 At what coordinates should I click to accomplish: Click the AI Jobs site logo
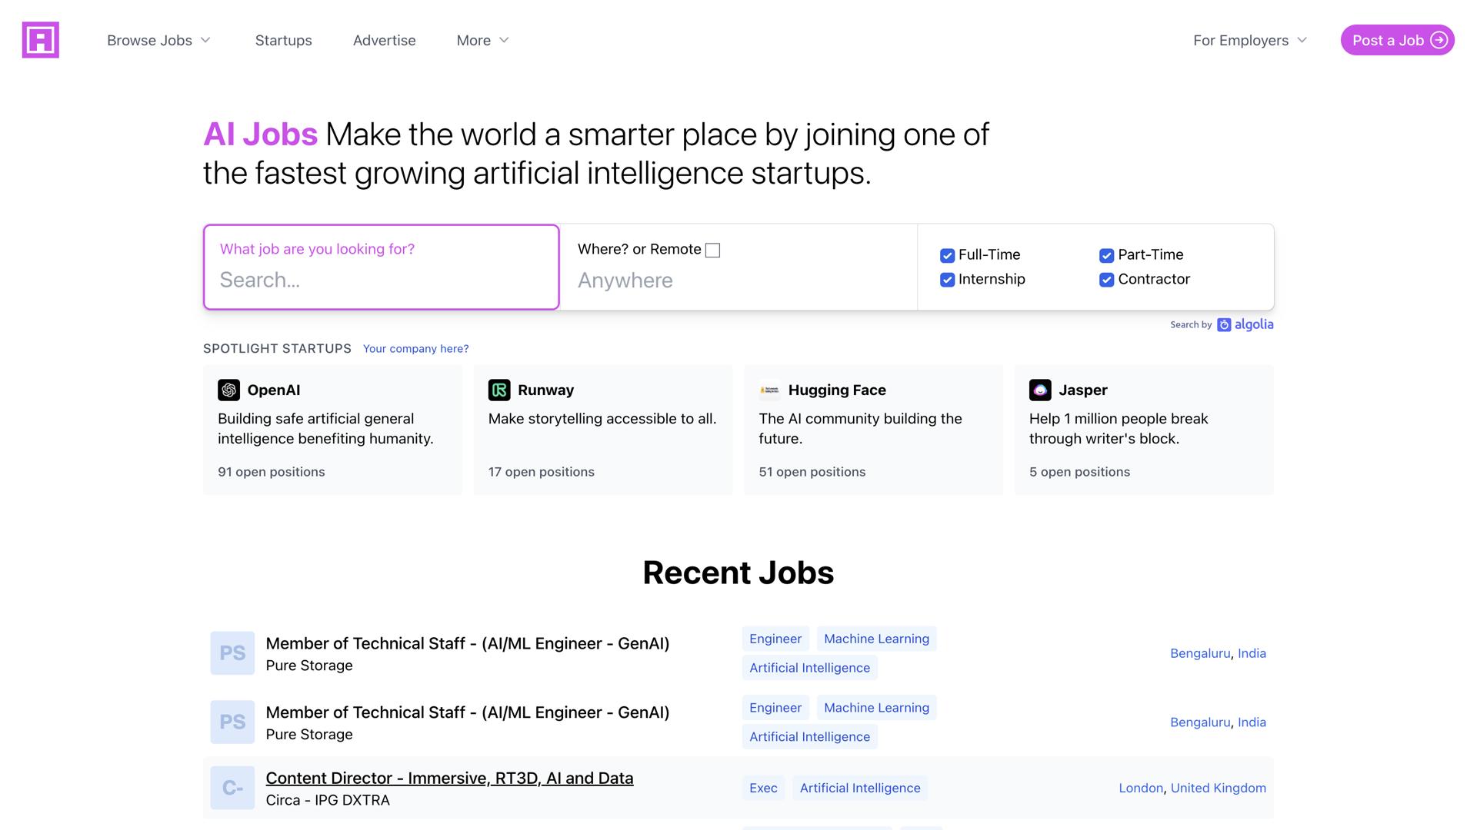click(40, 40)
